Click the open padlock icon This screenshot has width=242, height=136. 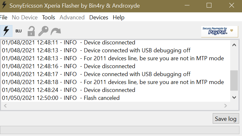pos(31,31)
